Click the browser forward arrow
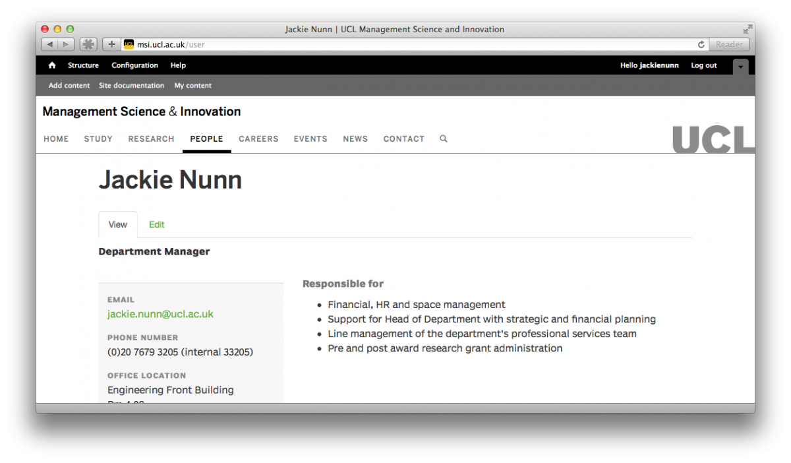 point(67,45)
